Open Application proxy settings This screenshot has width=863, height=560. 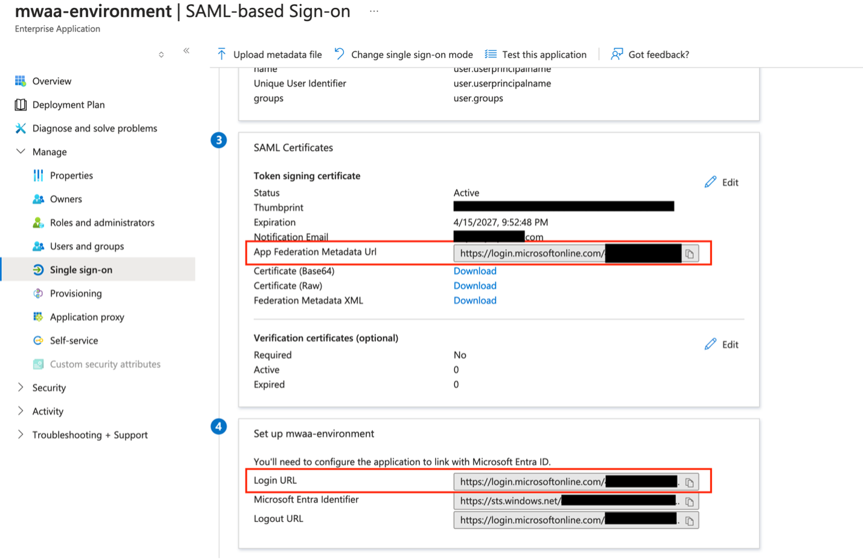tap(87, 317)
